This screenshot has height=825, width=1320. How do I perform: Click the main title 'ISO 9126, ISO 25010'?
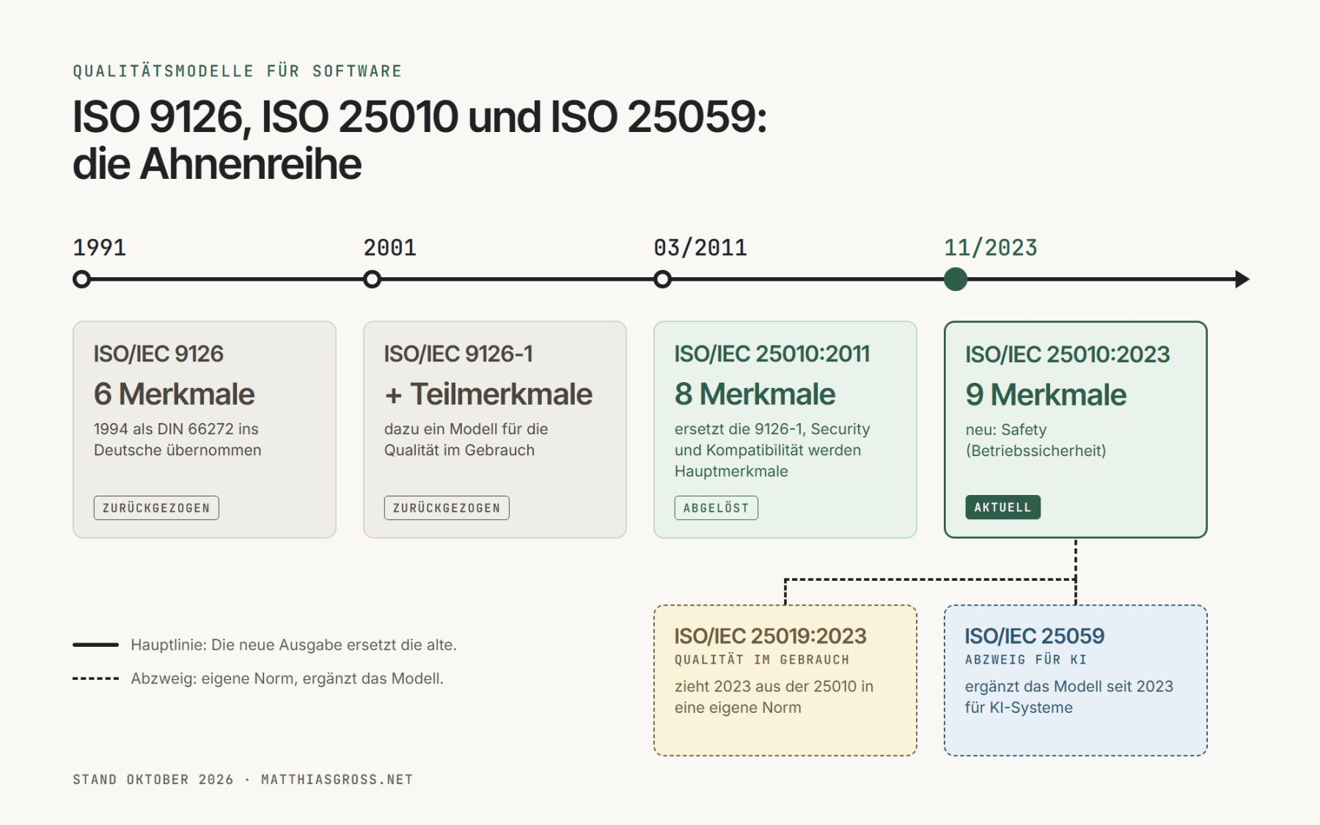point(419,117)
